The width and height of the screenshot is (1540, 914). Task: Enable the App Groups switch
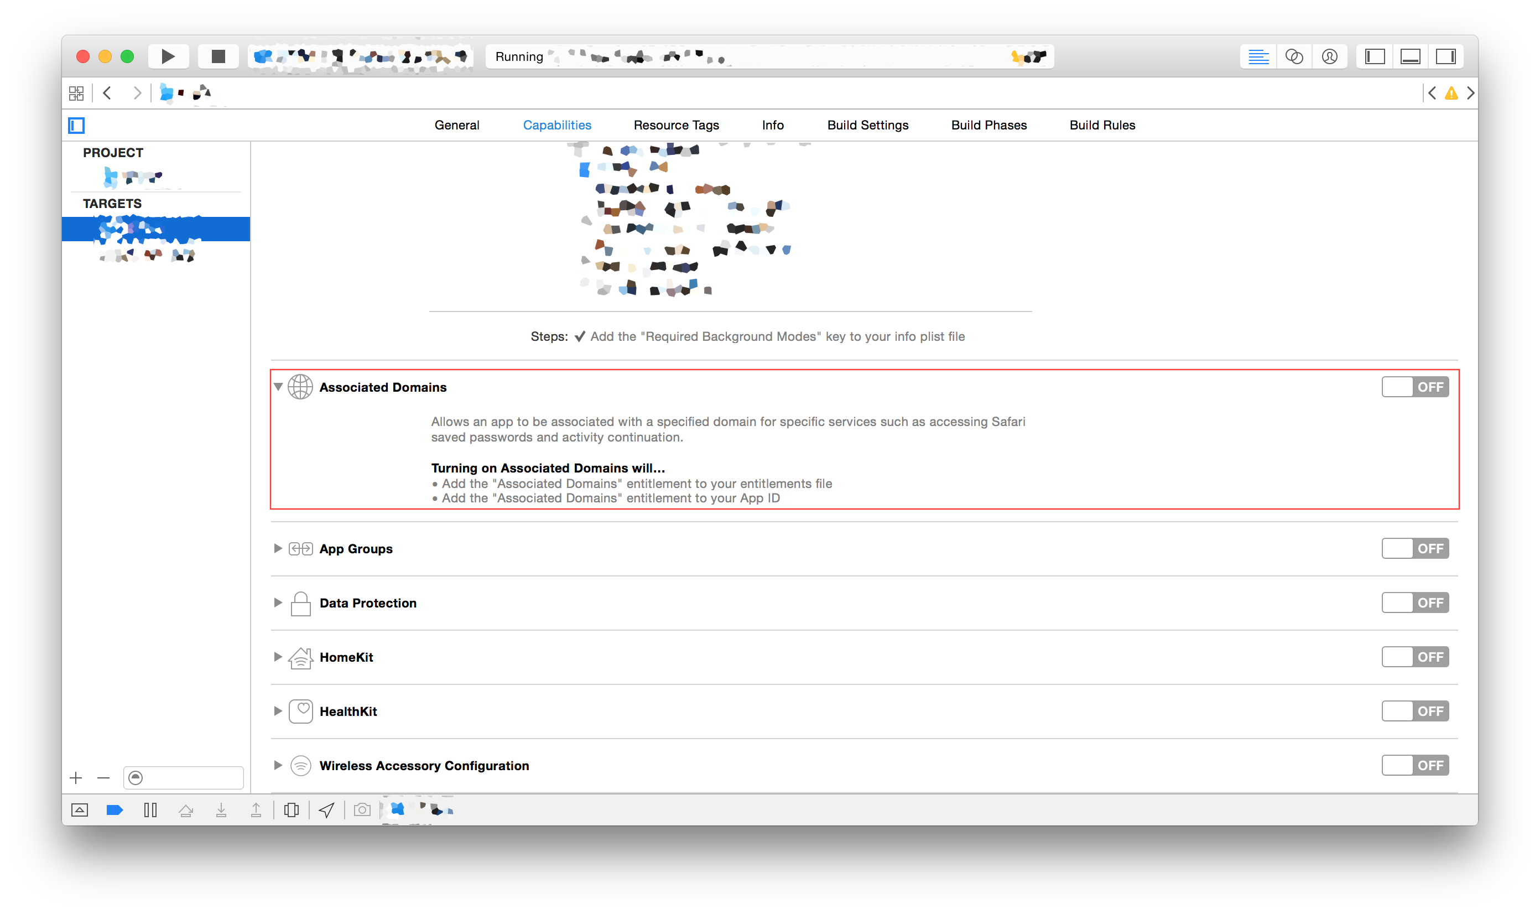(1415, 548)
